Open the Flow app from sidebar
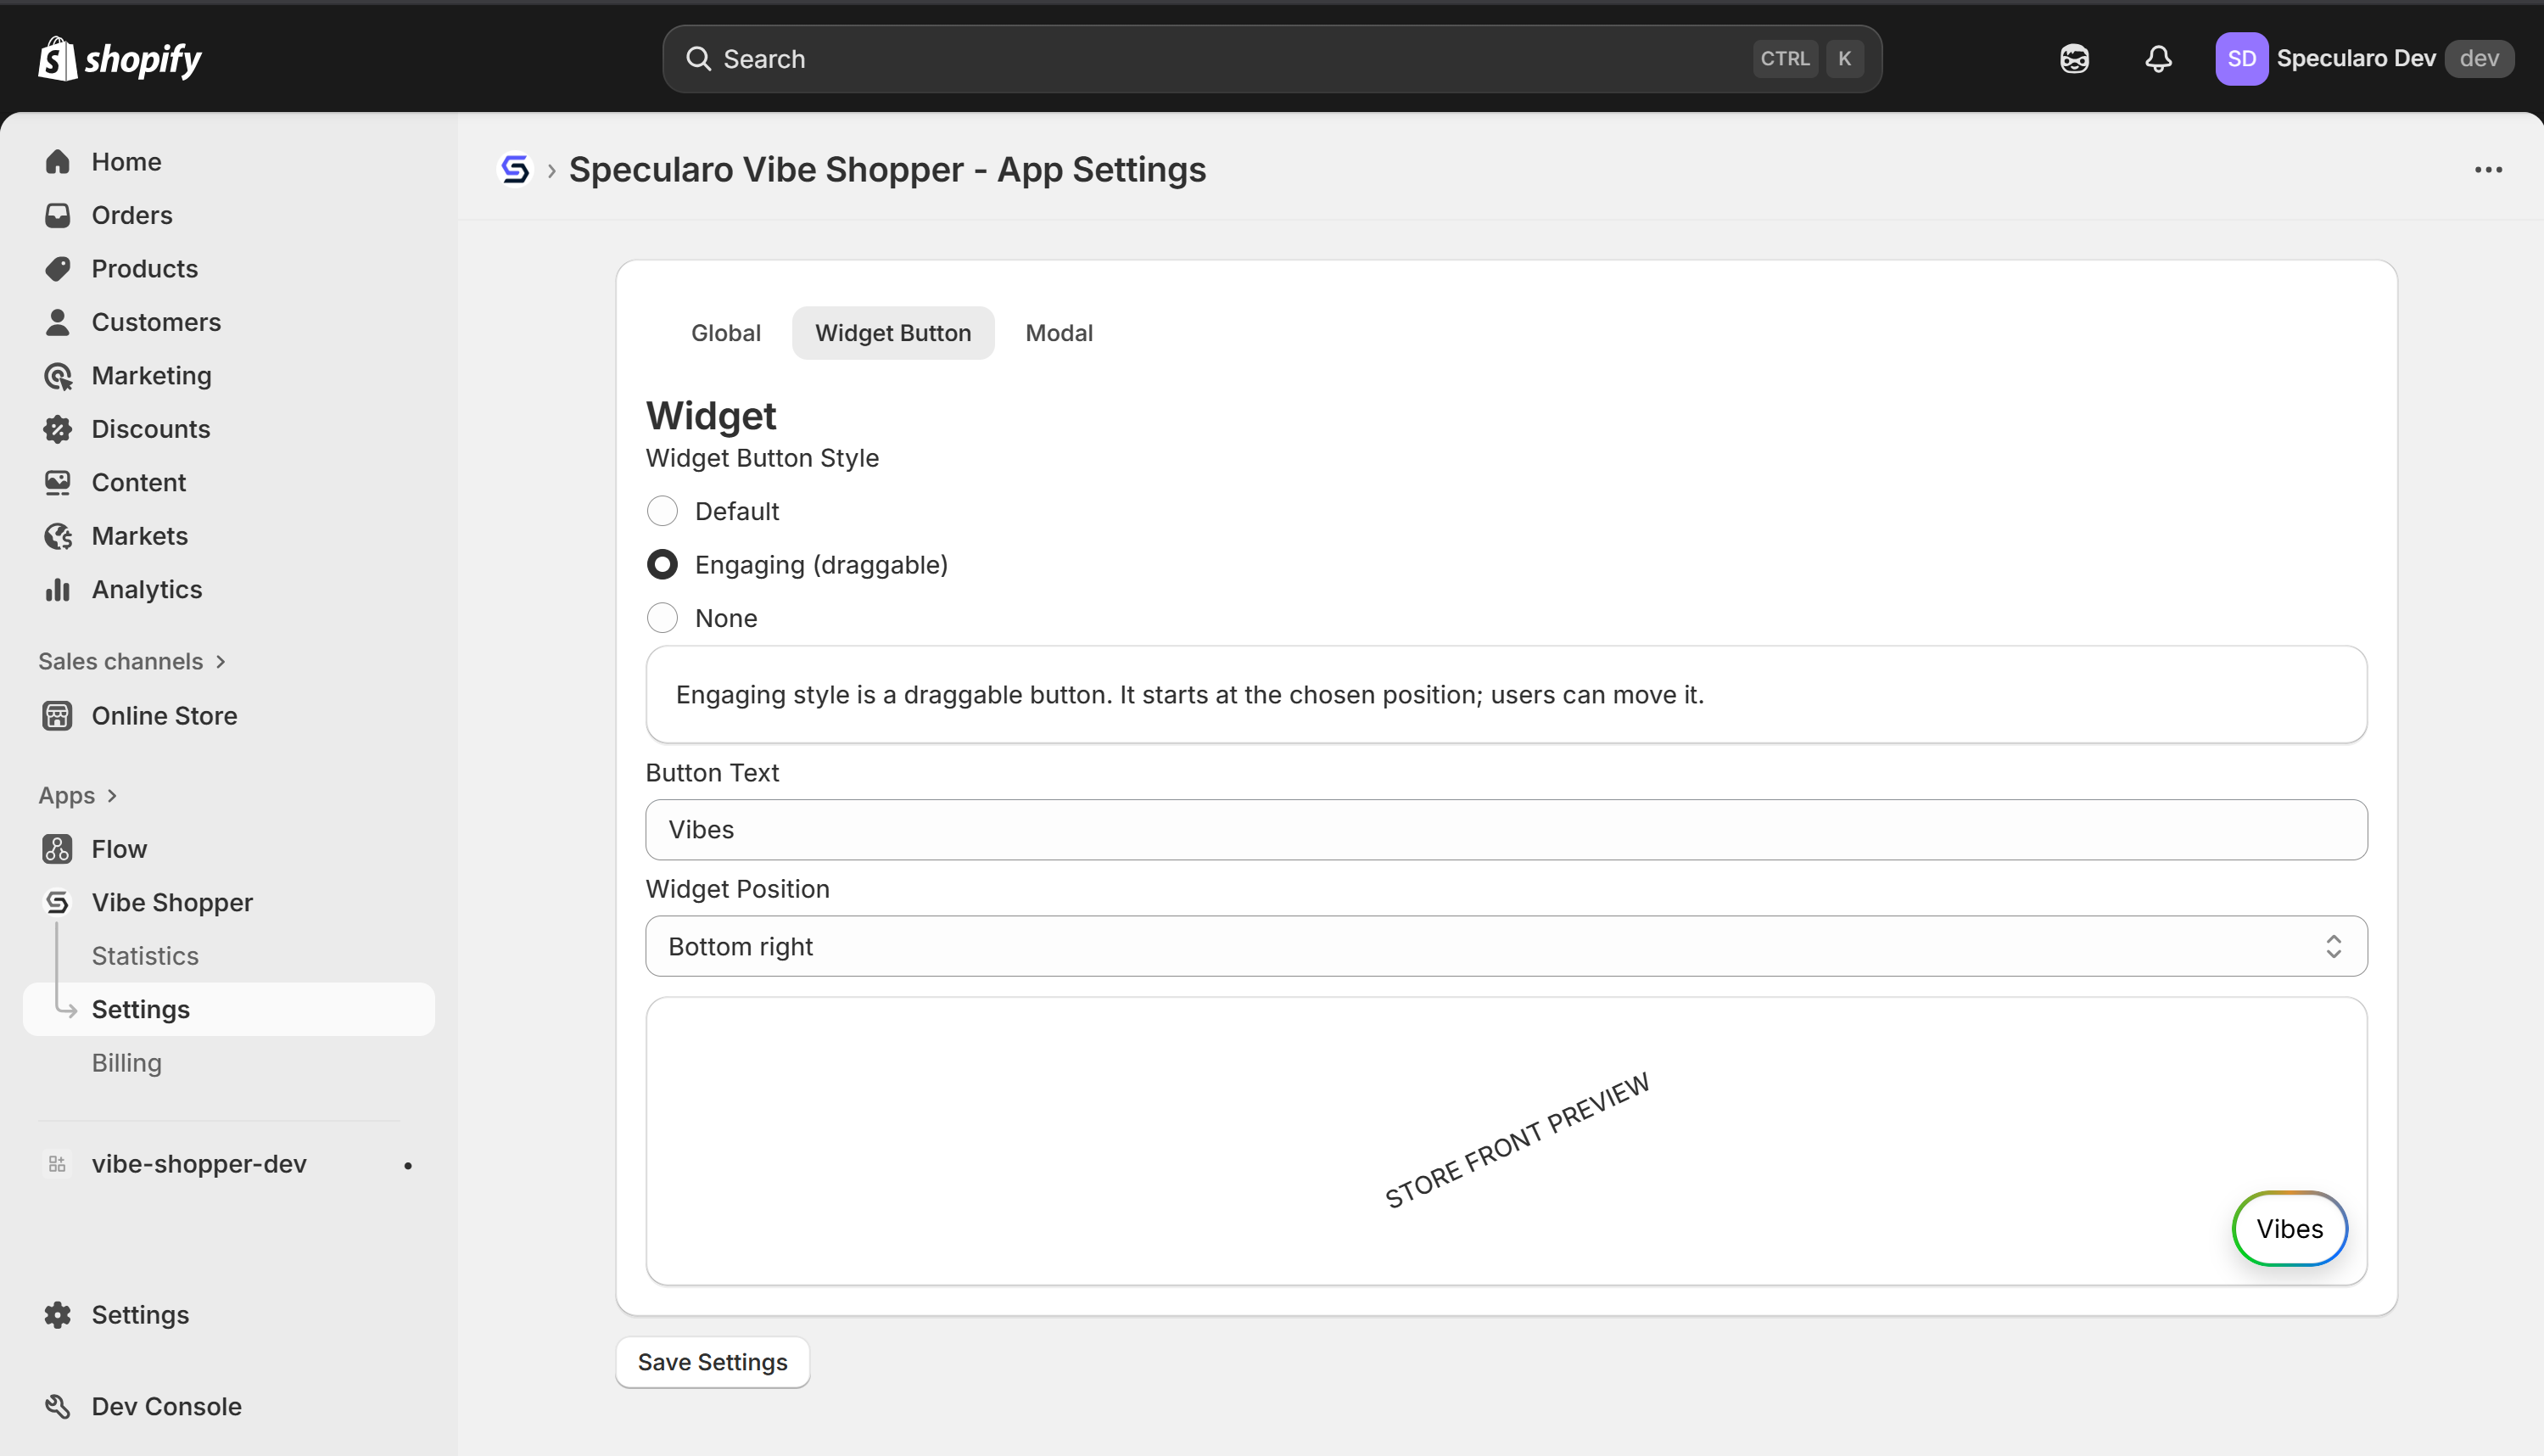Screen dimensions: 2544x1456 118,848
